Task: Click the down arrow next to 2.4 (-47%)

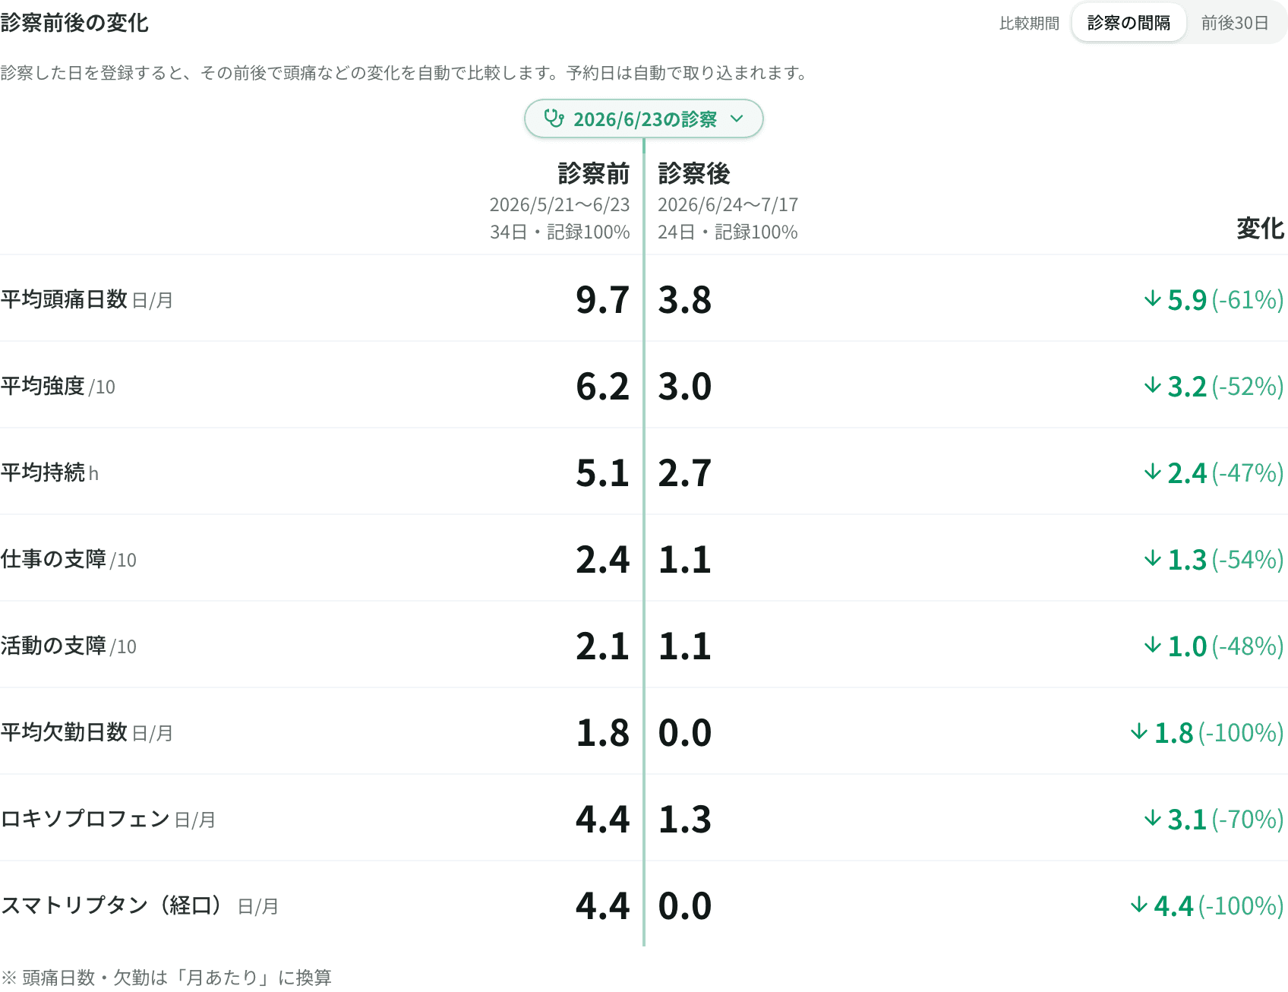Action: (x=1153, y=472)
